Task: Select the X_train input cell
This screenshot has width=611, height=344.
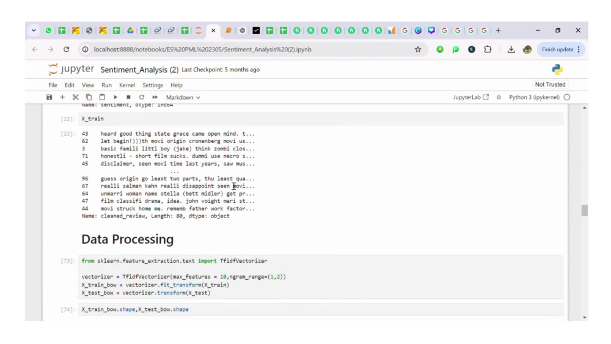Action: pyautogui.click(x=321, y=119)
